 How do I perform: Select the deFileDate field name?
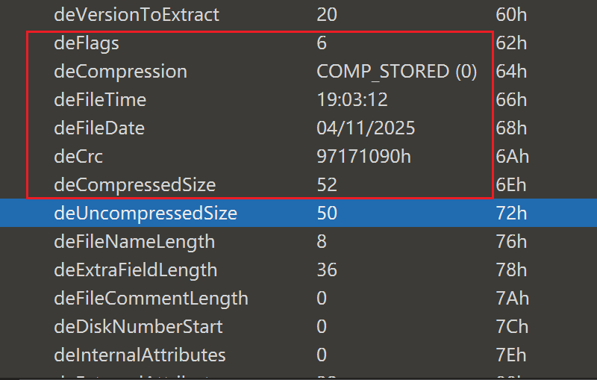(x=99, y=128)
